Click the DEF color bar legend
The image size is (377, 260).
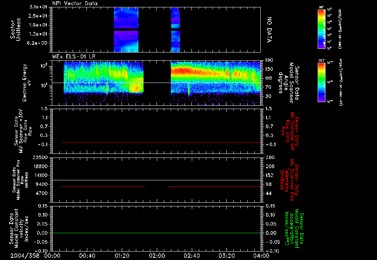[x=322, y=82]
